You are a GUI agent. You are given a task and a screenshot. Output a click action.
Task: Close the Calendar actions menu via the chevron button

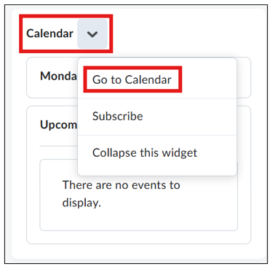click(x=92, y=34)
